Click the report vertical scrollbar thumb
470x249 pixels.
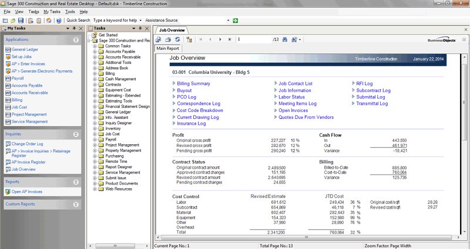[x=464, y=102]
